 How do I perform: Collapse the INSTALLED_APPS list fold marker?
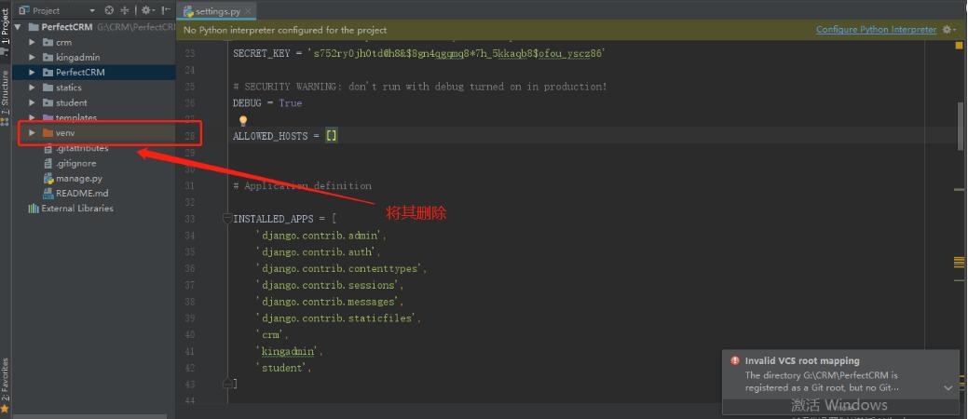[227, 218]
